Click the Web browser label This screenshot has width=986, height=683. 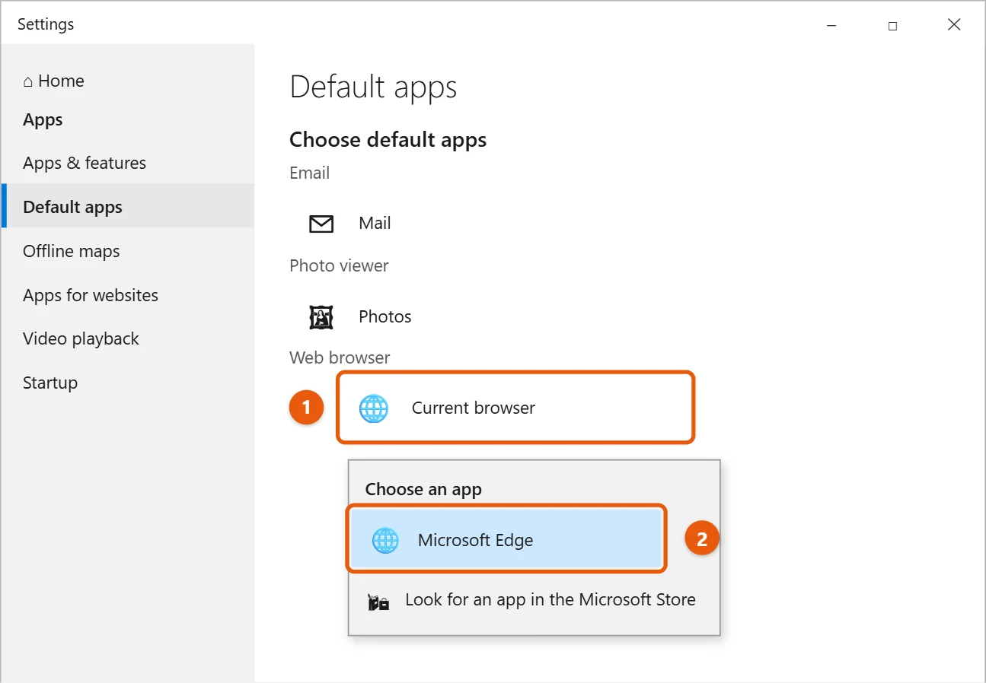pos(340,357)
